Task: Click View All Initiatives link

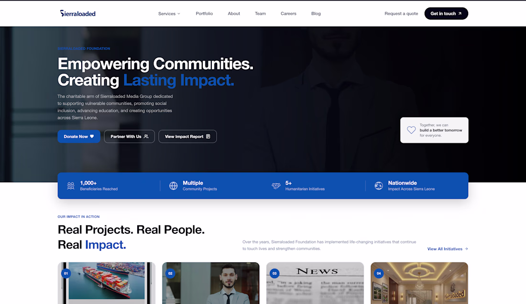Action: click(x=448, y=249)
